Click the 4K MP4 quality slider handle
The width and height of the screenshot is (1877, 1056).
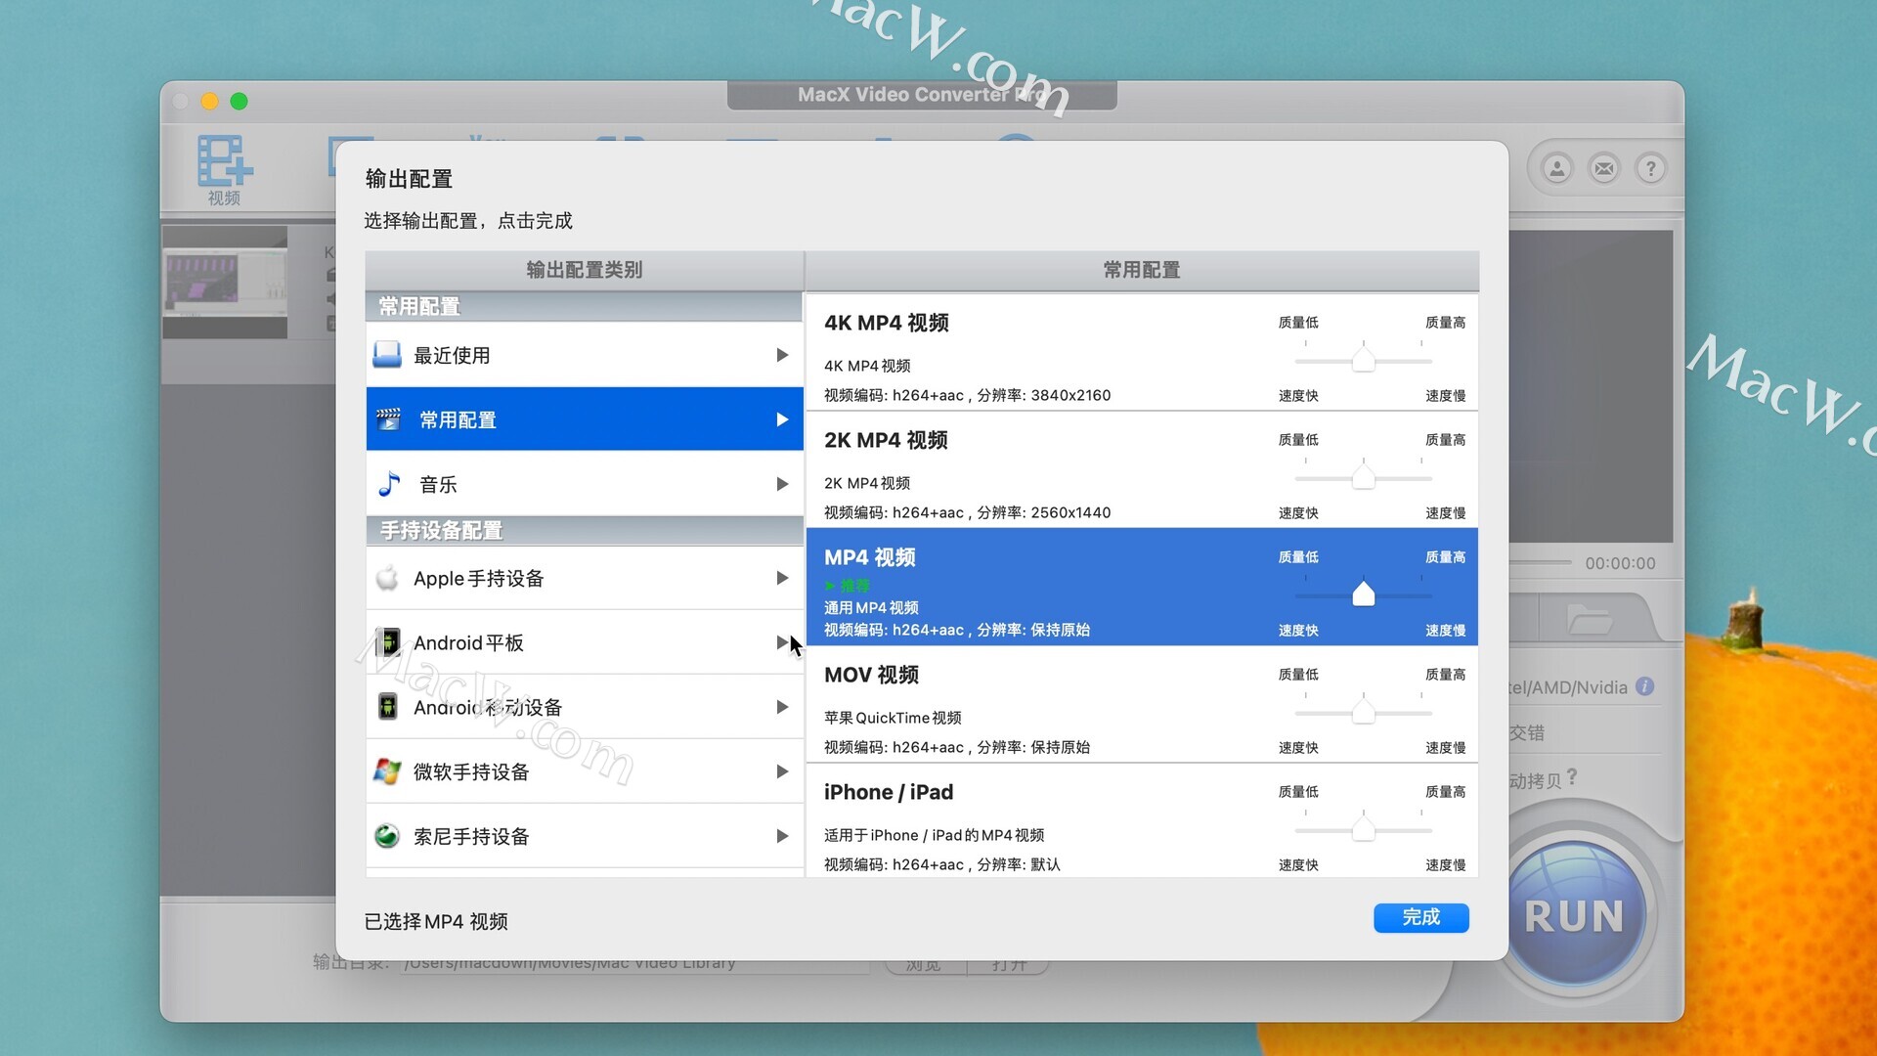coord(1363,360)
